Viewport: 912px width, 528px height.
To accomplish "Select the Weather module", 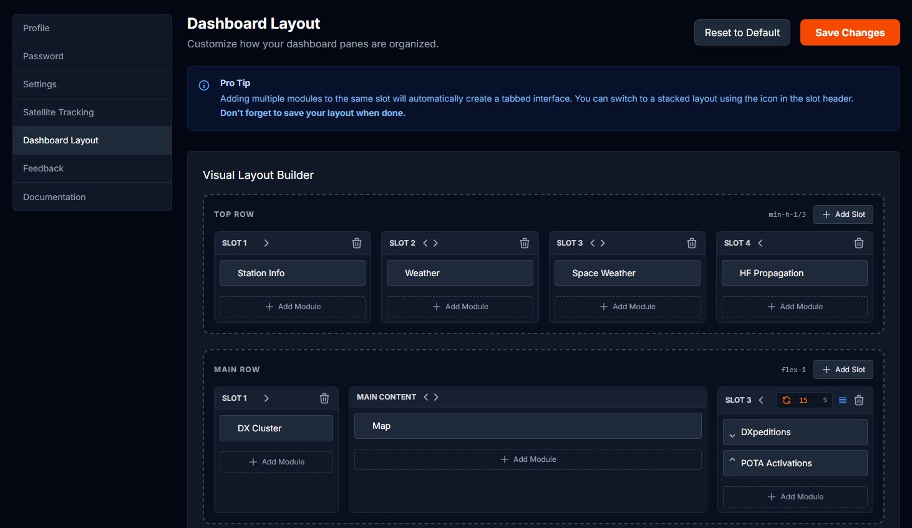I will 460,273.
